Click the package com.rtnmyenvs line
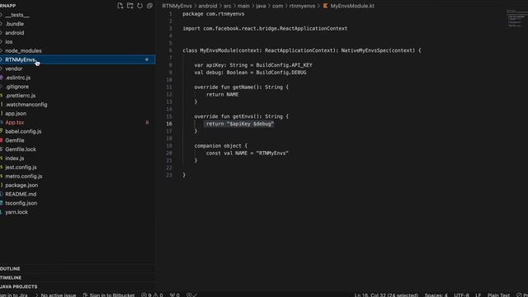This screenshot has width=528, height=297. tap(214, 14)
